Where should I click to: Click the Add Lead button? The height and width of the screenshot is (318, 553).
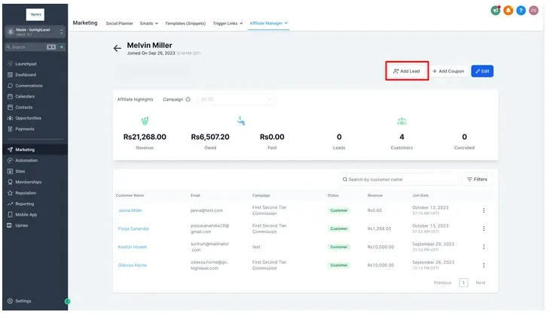coord(407,71)
